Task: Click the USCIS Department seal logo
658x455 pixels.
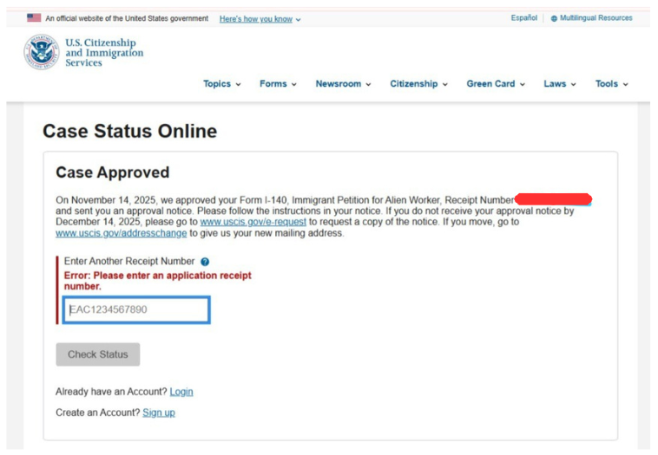Action: (x=41, y=53)
